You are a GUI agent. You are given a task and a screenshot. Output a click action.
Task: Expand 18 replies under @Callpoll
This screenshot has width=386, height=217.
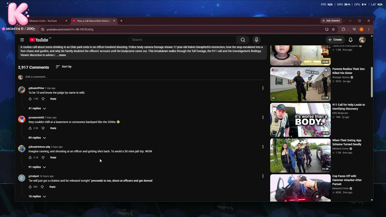[x=37, y=196]
